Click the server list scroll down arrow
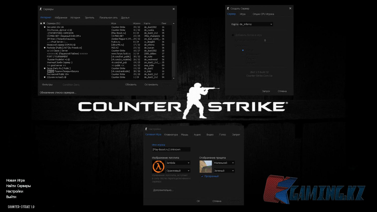Viewport: 377px width, 212px height. click(173, 78)
